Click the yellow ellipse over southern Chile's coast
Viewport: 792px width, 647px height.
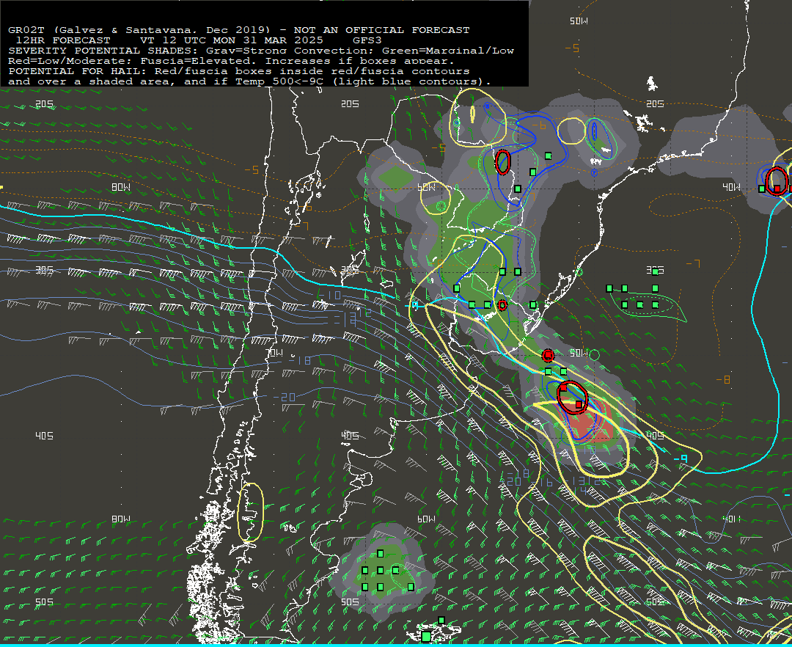(251, 512)
